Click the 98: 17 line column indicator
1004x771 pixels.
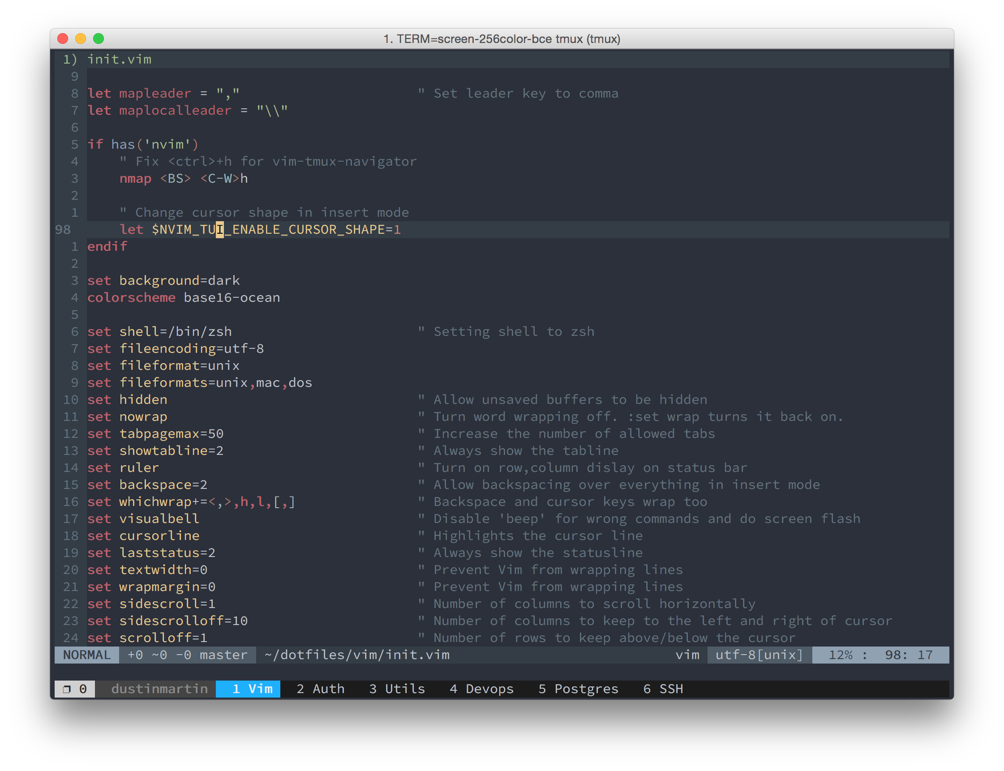pos(909,655)
